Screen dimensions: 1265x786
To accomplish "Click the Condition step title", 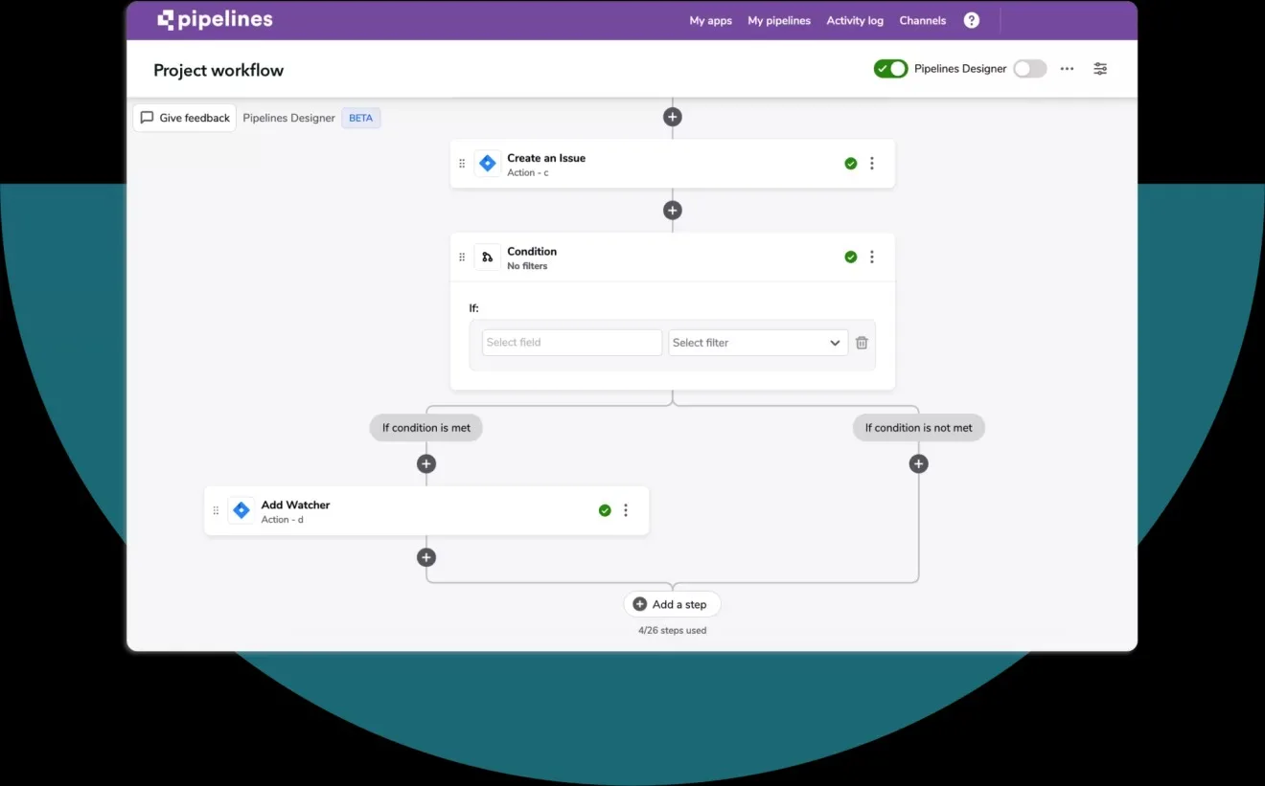I will (x=532, y=251).
